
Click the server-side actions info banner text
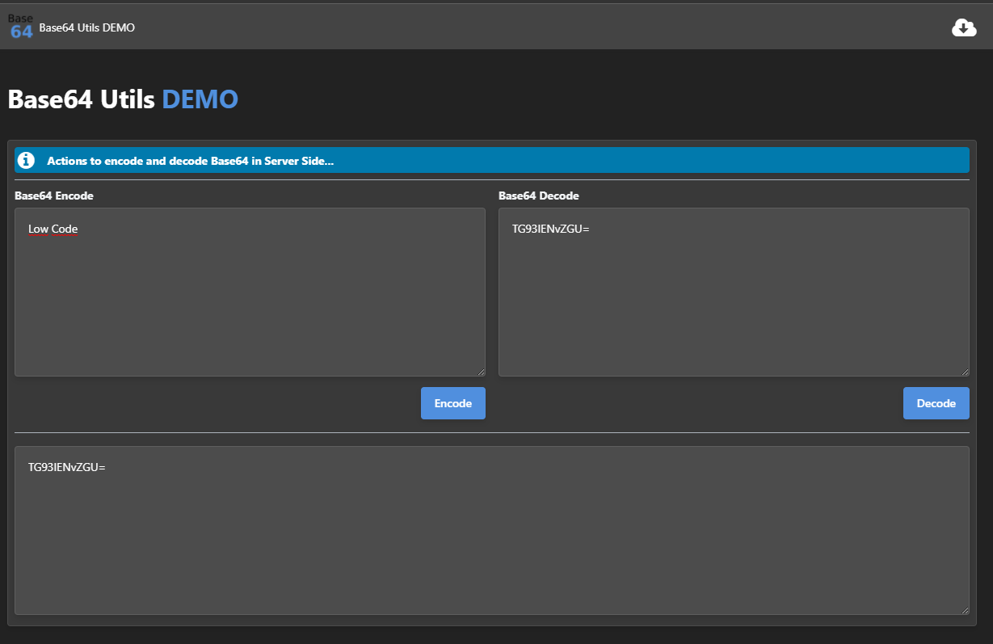[191, 161]
